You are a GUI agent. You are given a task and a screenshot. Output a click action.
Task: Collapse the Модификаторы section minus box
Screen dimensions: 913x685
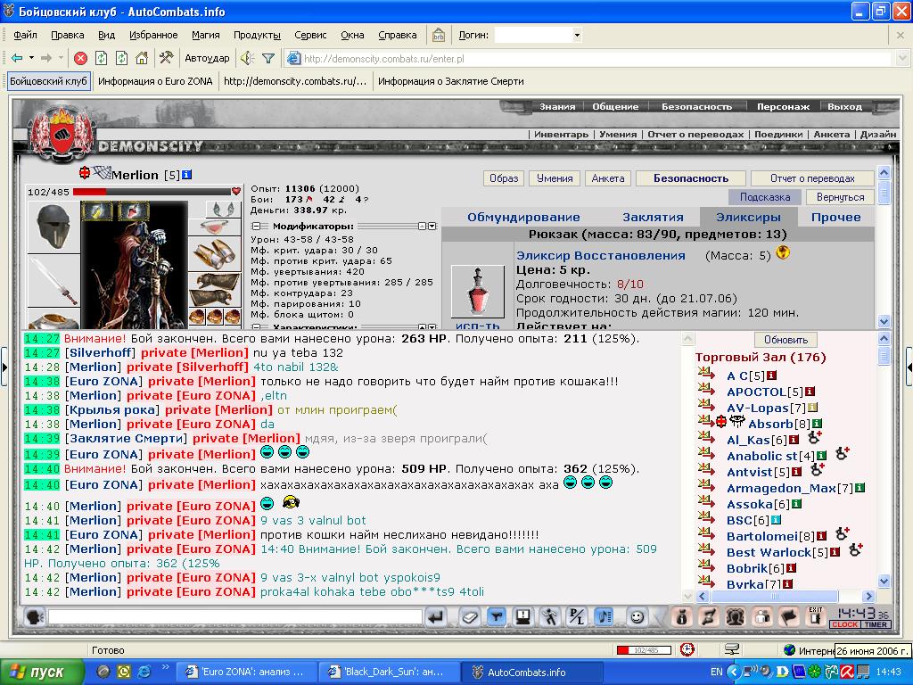(256, 226)
